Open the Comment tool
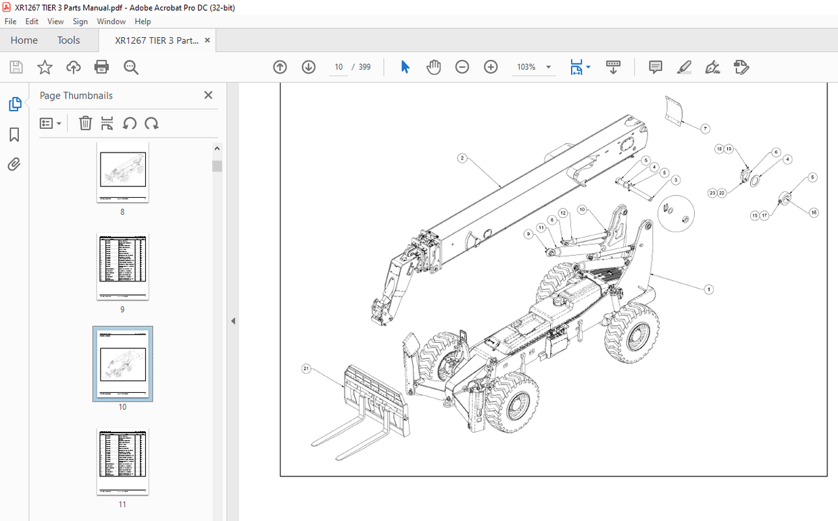Screen dimensions: 838x521 (655, 67)
